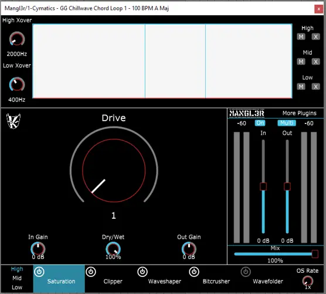326x294 pixels.
Task: Click the Mix slider handle
Action: point(315,254)
